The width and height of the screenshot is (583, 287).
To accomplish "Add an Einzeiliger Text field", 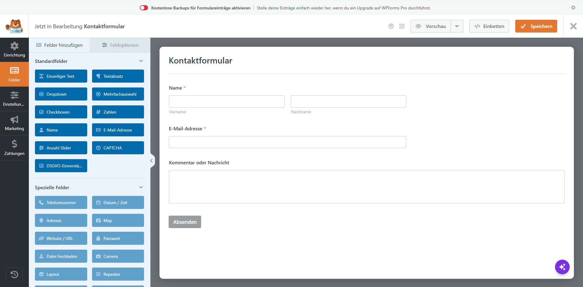I will (61, 76).
